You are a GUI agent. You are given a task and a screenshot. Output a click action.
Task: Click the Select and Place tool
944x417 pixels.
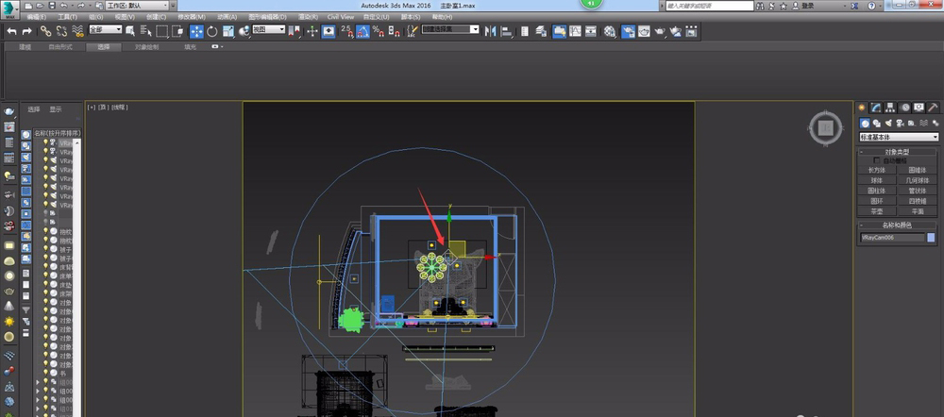[244, 31]
